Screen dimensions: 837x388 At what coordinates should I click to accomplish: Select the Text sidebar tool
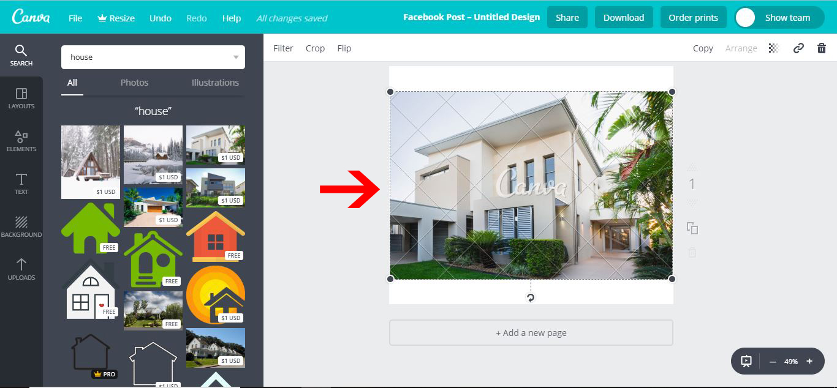pyautogui.click(x=21, y=184)
